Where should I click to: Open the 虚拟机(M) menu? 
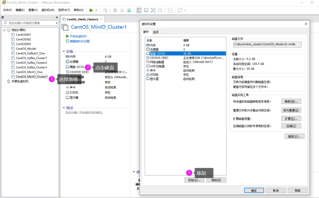click(47, 10)
